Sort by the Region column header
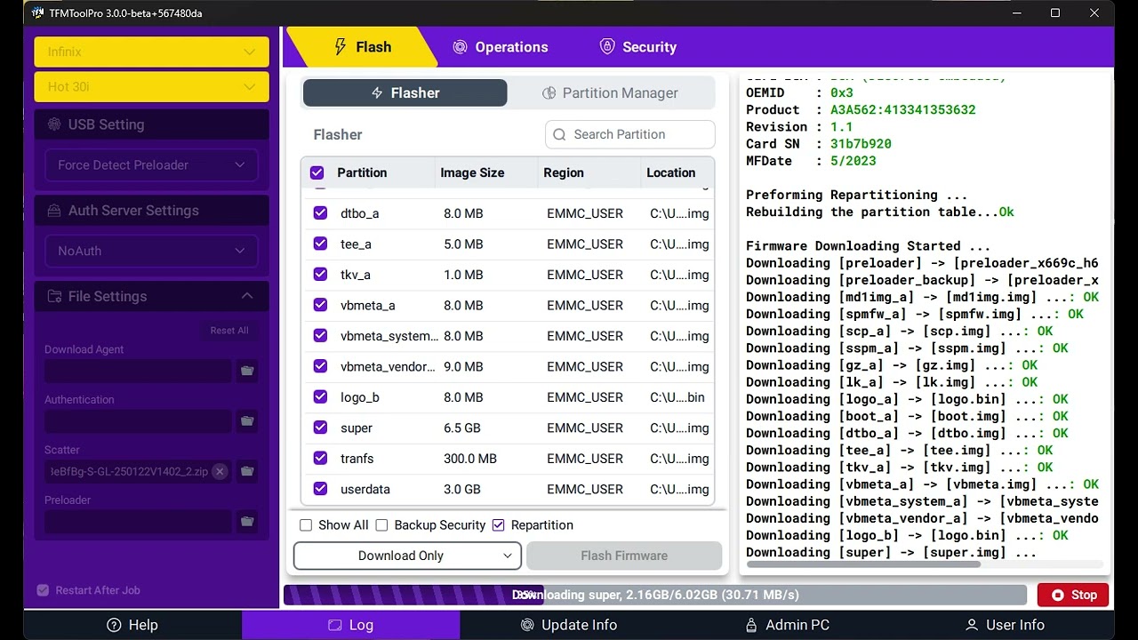Screen dimensions: 1138x640 564,172
